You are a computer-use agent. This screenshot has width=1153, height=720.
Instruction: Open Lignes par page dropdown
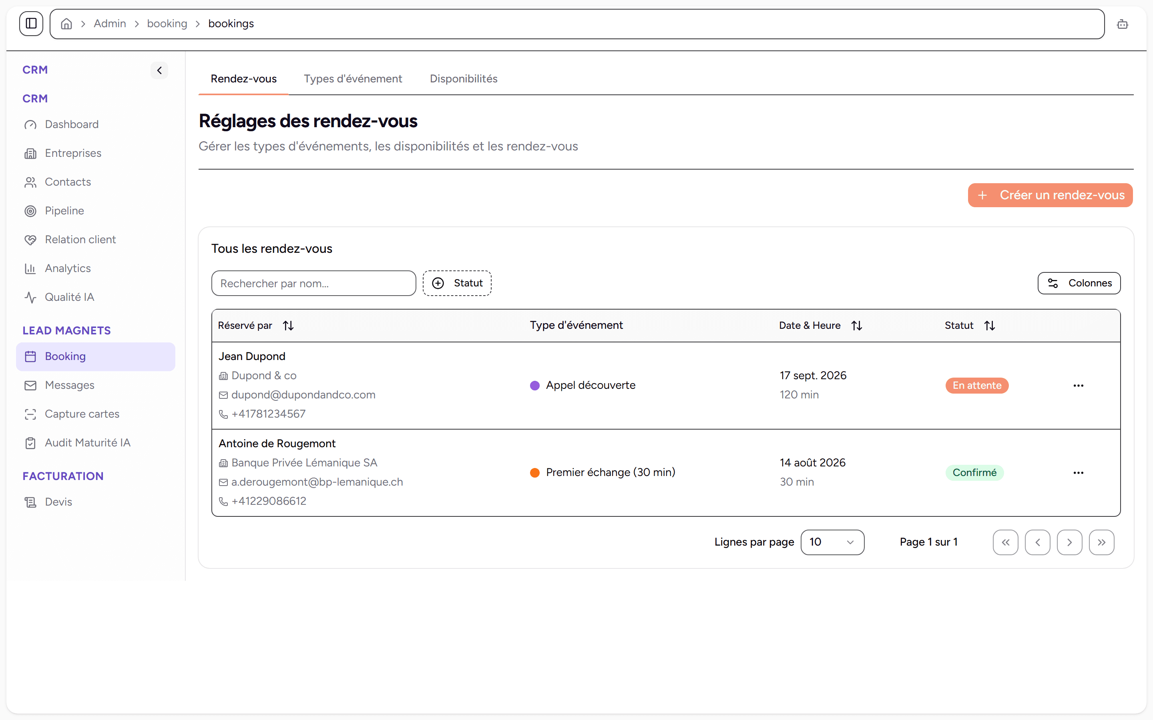(832, 542)
